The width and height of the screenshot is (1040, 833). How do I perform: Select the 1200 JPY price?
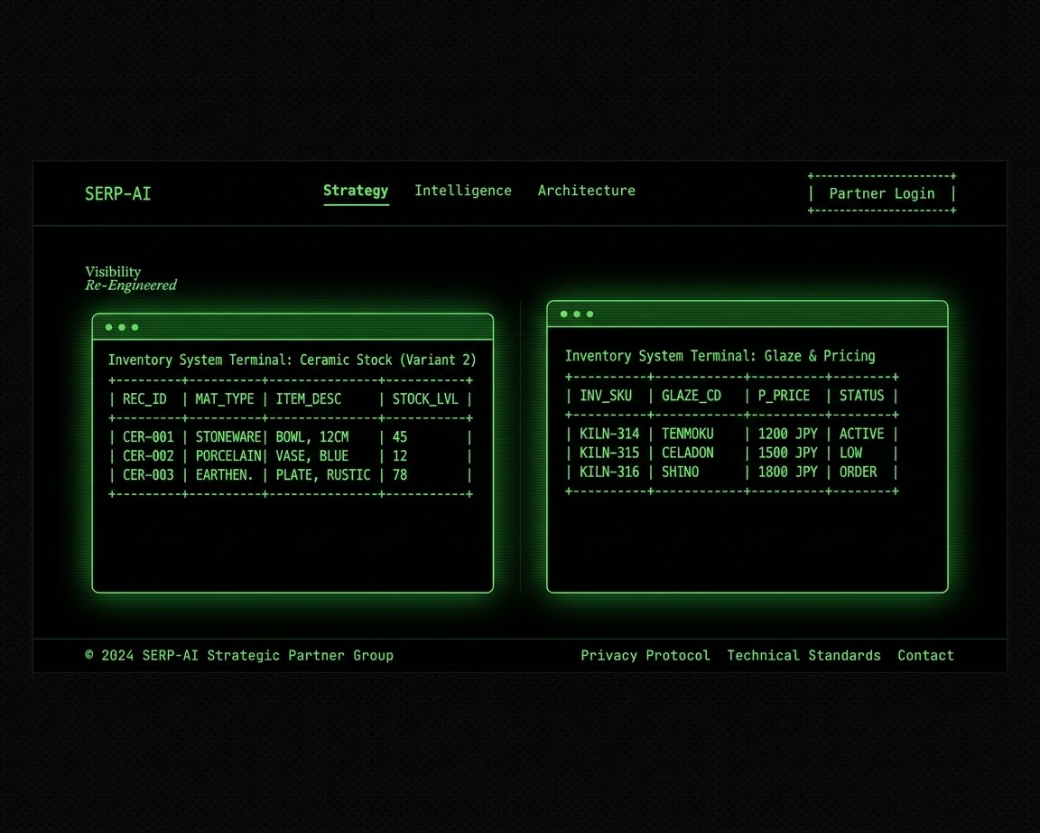tap(788, 434)
